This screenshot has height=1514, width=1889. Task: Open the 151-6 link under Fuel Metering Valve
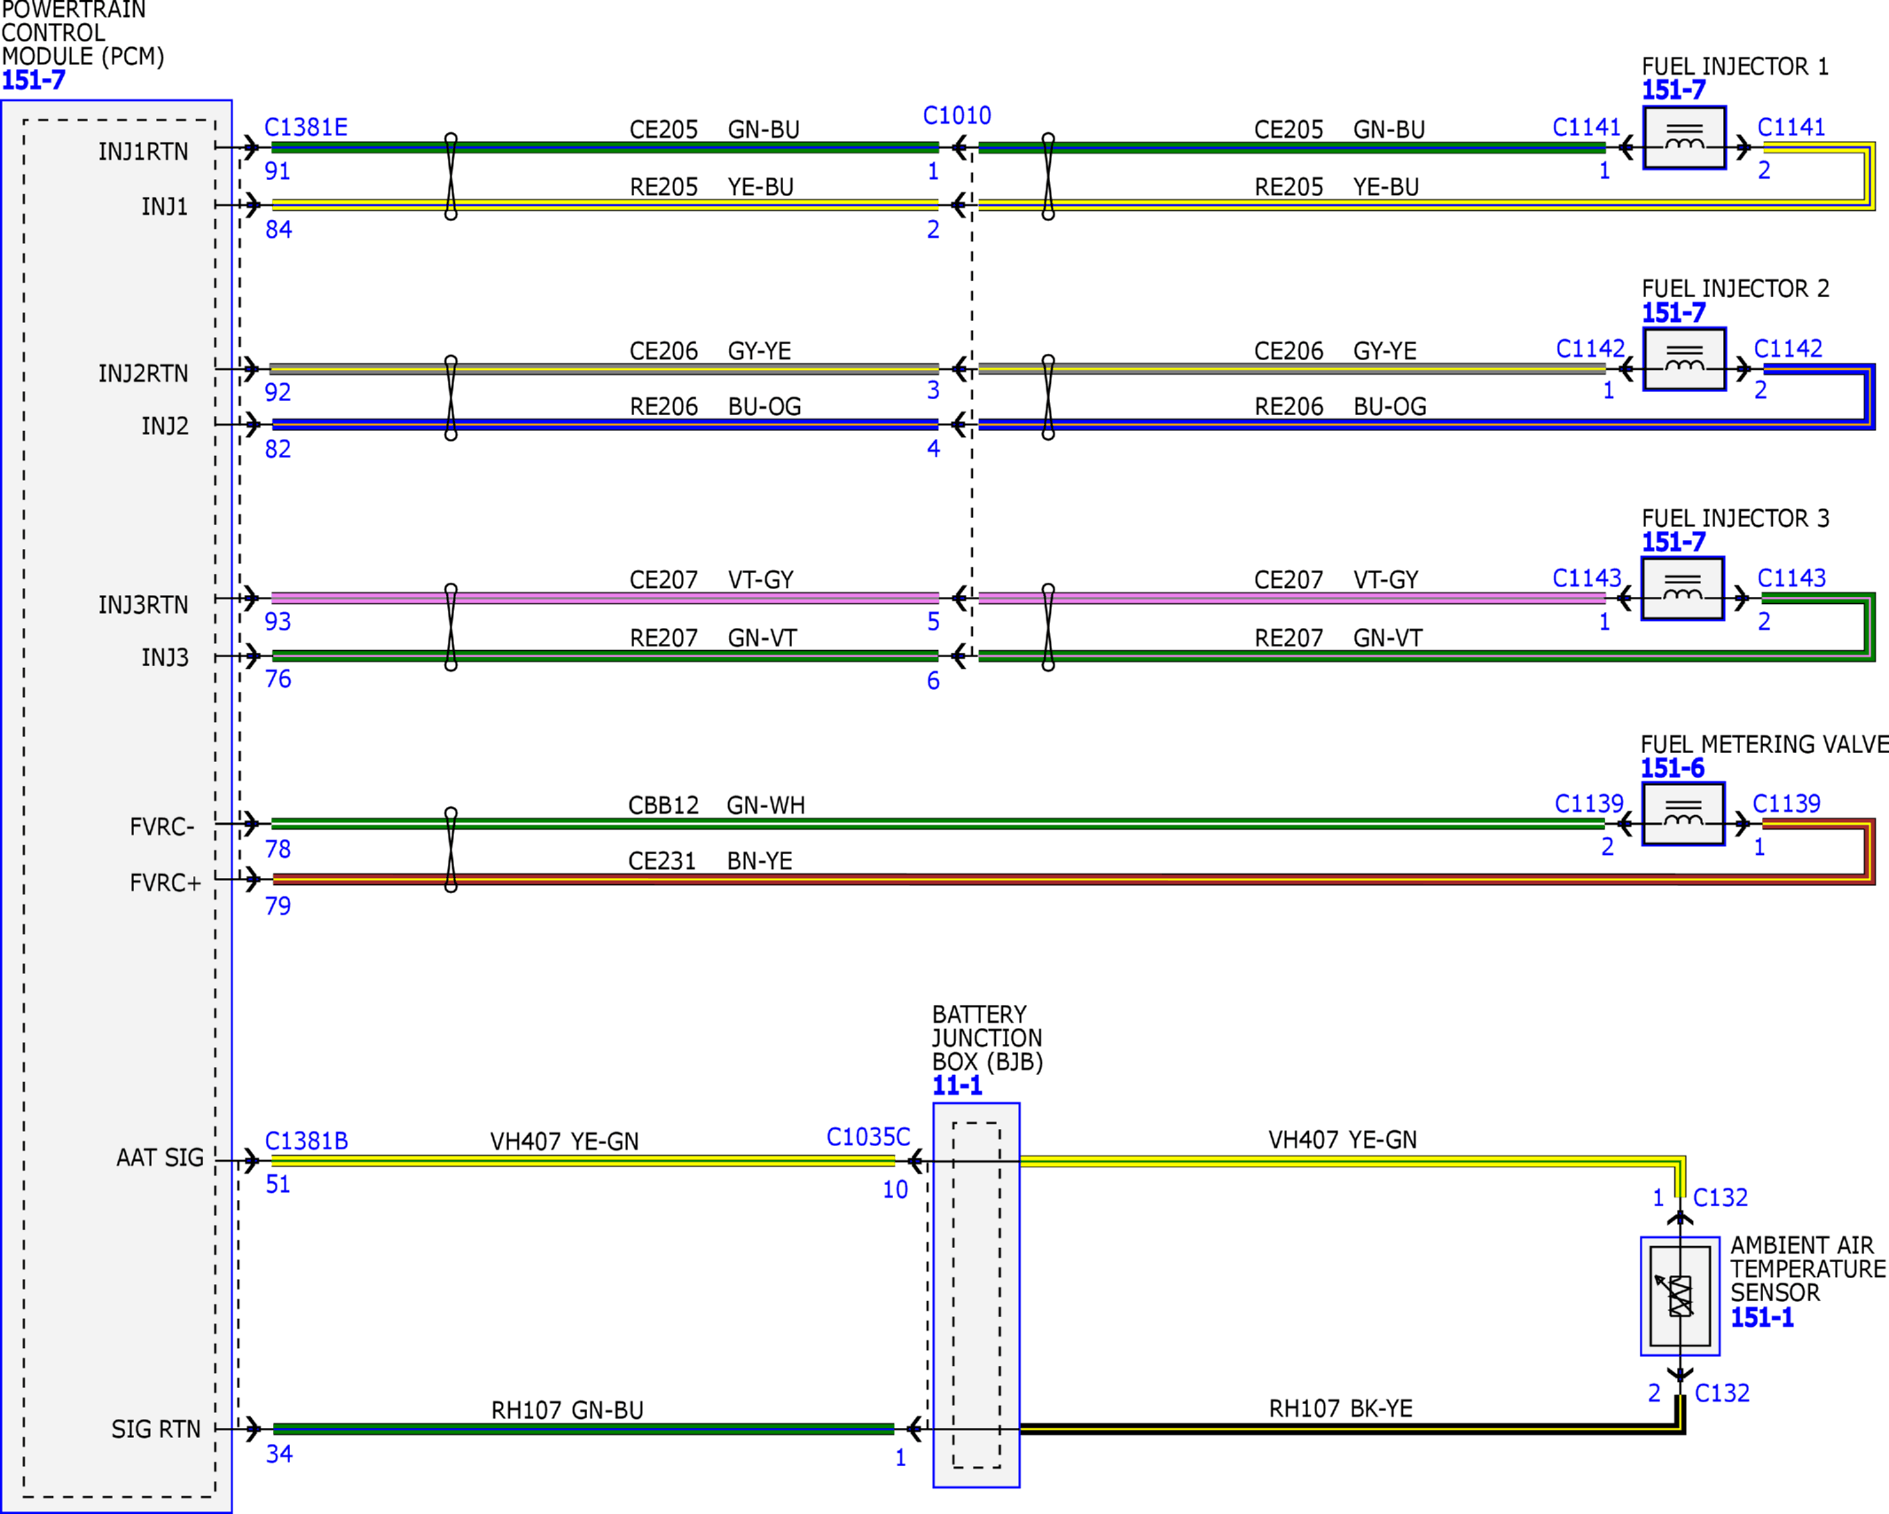coord(1673,768)
